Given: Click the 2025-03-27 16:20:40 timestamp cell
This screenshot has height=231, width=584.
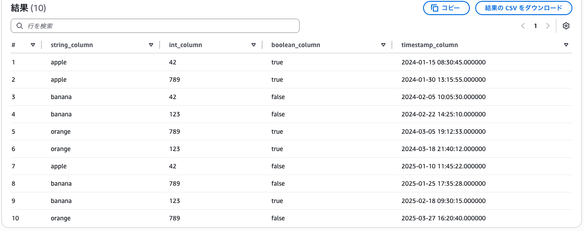Looking at the screenshot, I should [x=444, y=218].
